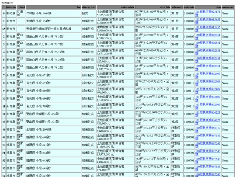Image resolution: width=236 pixels, height=177 pixels.
Task: Select the price cell 4,530,300 元
Action: coord(115,37)
